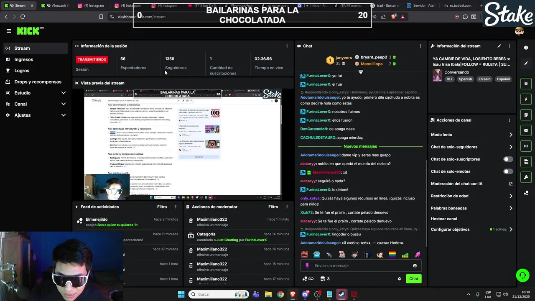Click the shop icon with count 3
Screen dimensions: 535x301
pos(325,279)
